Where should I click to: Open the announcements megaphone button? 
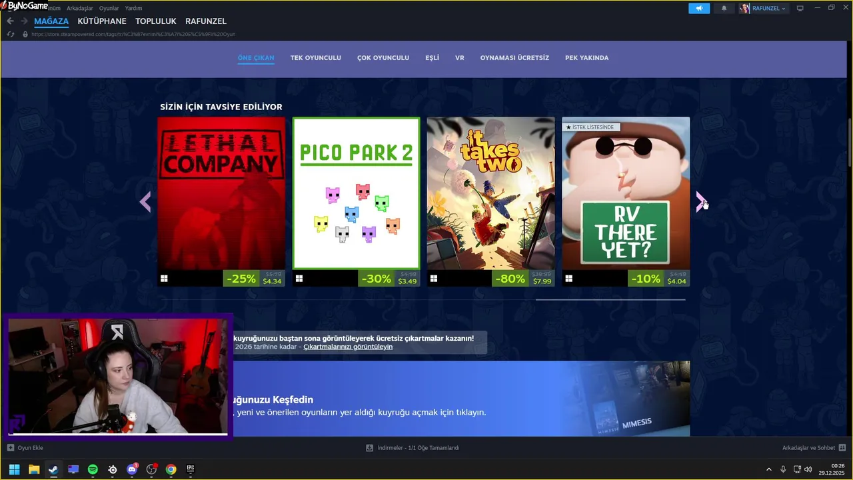699,8
